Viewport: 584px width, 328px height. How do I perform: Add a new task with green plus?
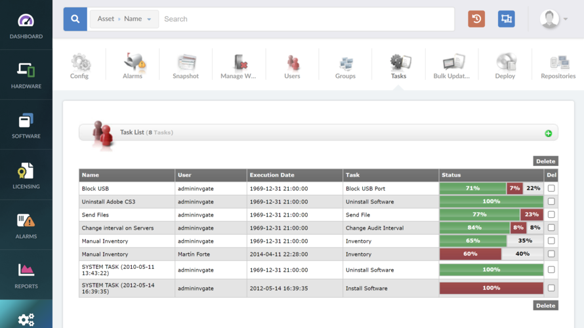pyautogui.click(x=548, y=133)
